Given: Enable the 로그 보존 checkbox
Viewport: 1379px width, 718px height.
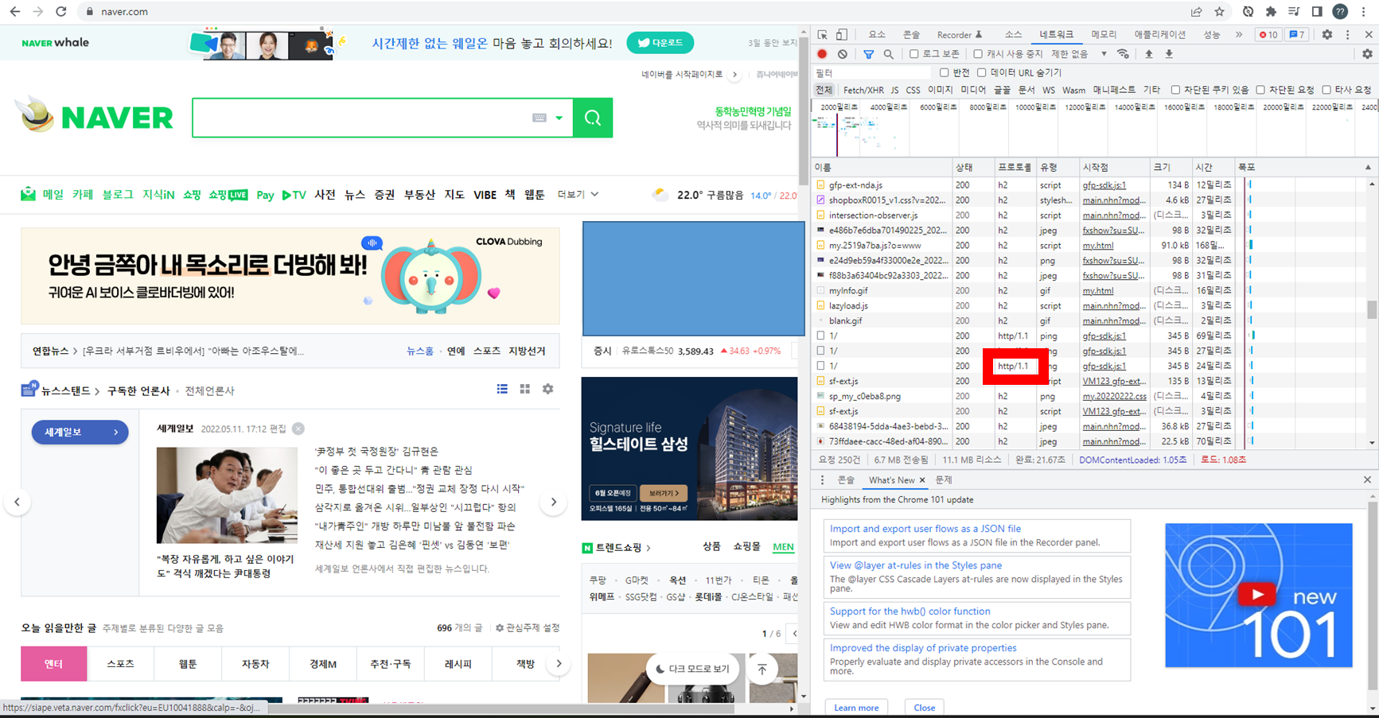Looking at the screenshot, I should pyautogui.click(x=914, y=54).
